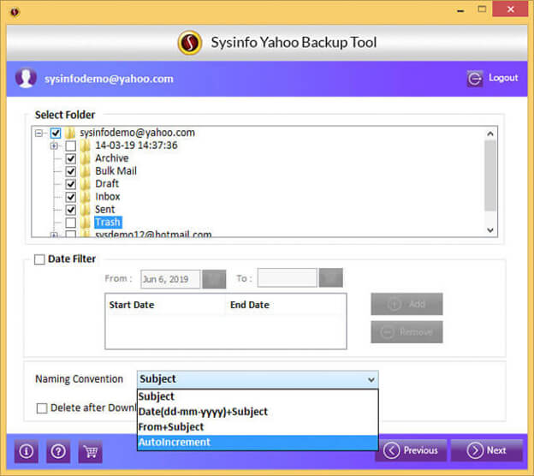Choose Date(dd-mm-yyyy)+Subject naming option
The image size is (534, 476).
pos(258,412)
